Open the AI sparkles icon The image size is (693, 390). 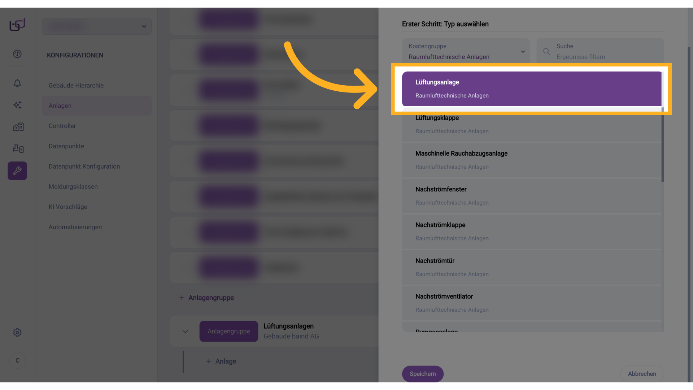click(x=17, y=105)
